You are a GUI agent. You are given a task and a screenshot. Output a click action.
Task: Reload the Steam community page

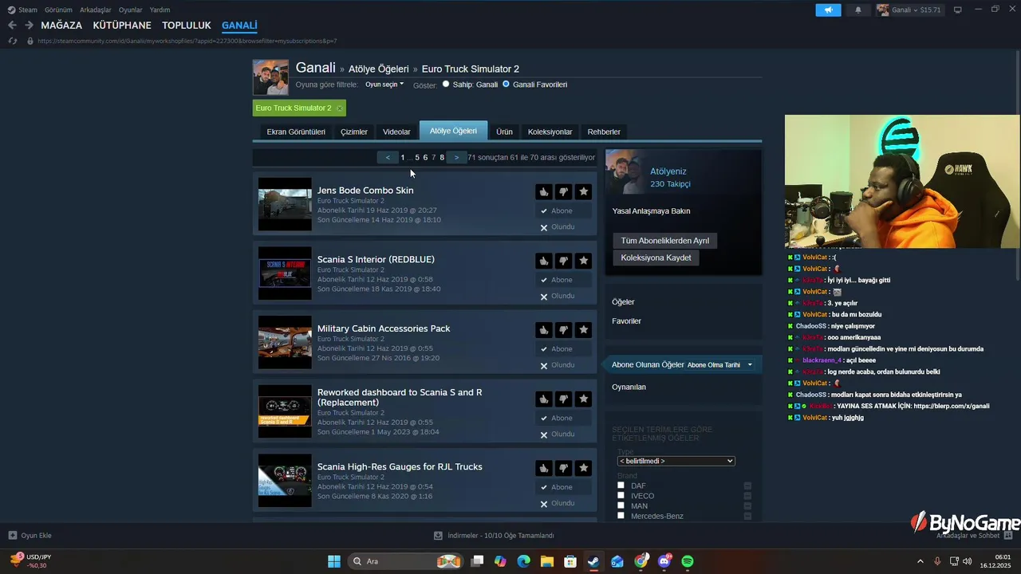12,41
